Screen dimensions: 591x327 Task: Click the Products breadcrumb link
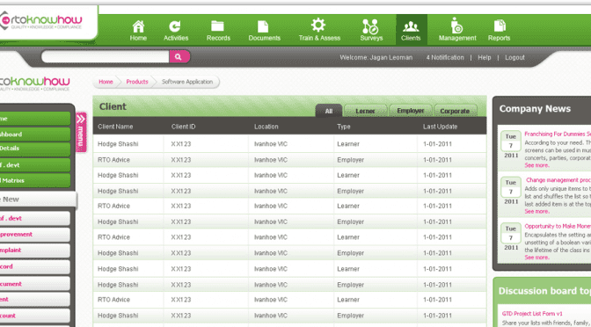(137, 82)
